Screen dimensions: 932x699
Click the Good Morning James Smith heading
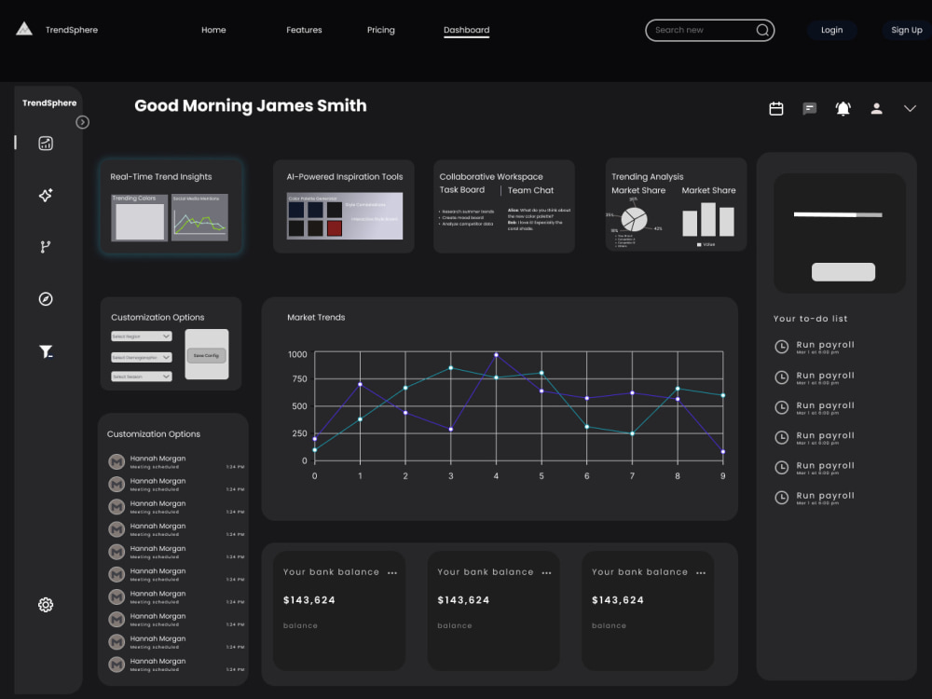250,106
